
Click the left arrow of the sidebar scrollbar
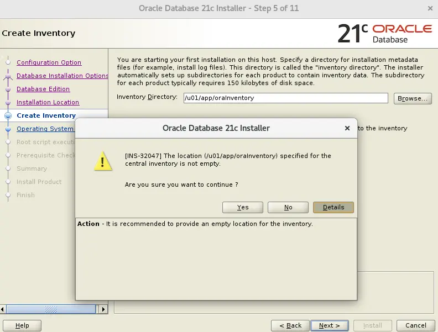coord(3,309)
